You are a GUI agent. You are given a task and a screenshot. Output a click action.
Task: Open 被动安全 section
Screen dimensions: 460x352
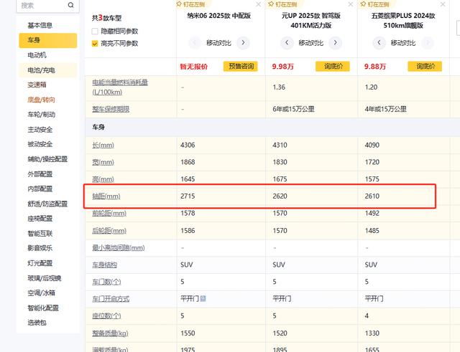point(40,144)
